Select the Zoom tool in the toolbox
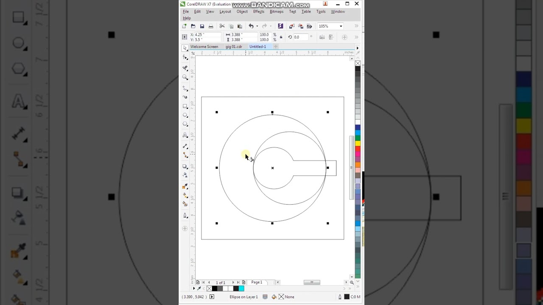Image resolution: width=543 pixels, height=305 pixels. (185, 77)
